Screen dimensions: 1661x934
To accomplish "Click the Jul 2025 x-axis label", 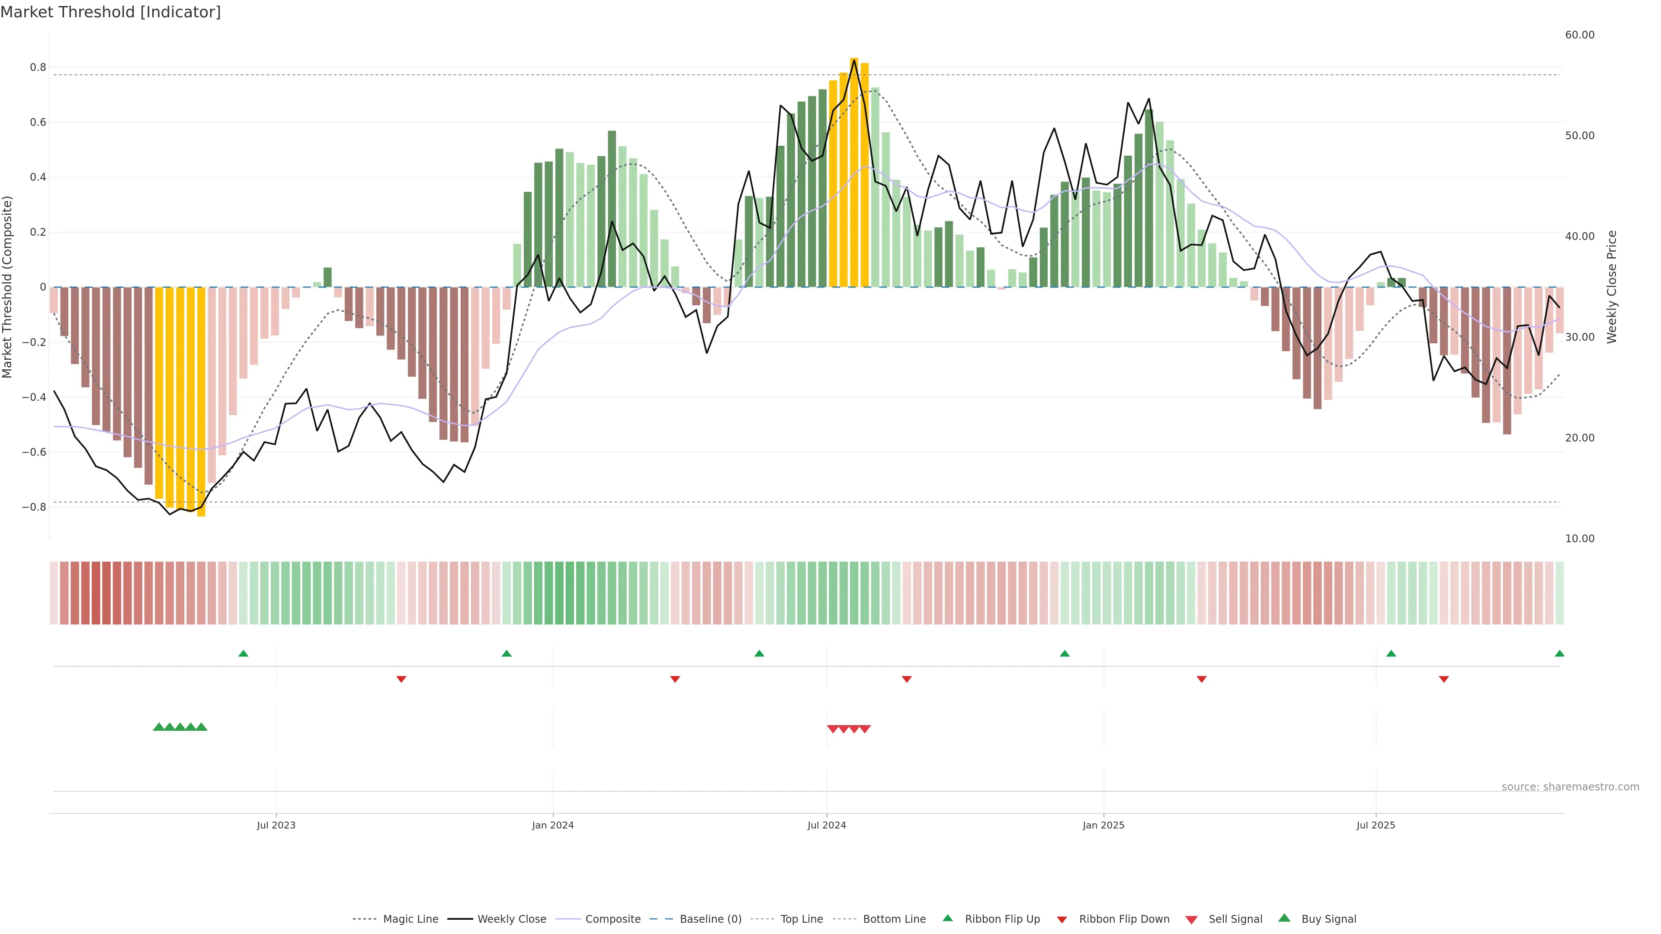I will click(1376, 825).
